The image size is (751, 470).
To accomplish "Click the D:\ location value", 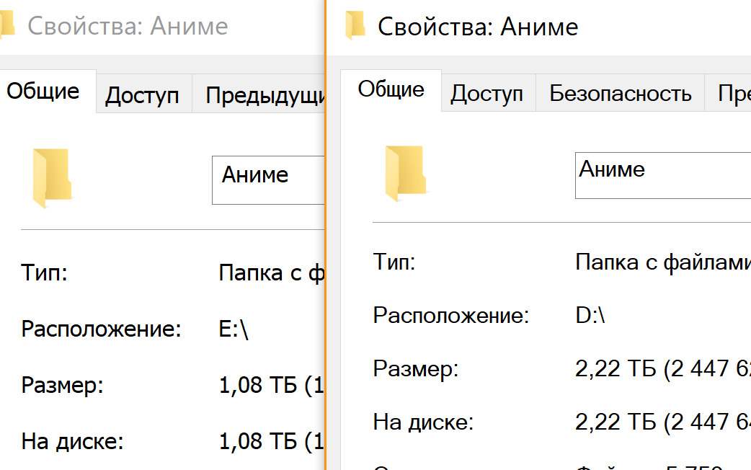I will tap(590, 315).
